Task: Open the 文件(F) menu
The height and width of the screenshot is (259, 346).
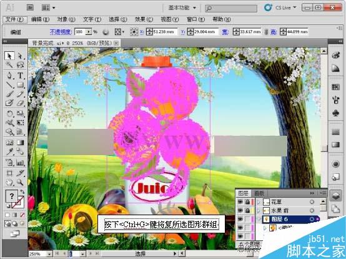Action: [14, 19]
